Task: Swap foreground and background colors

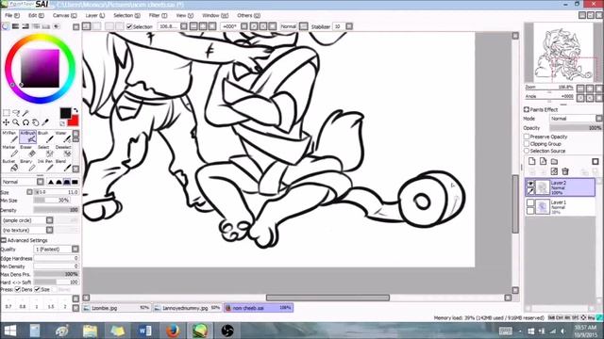Action: click(x=75, y=110)
